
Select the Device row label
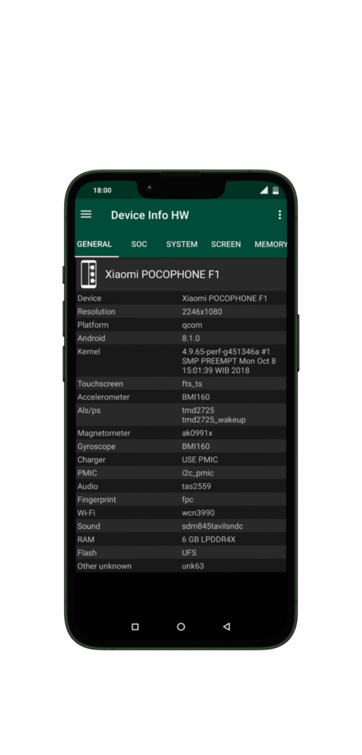[x=90, y=299]
